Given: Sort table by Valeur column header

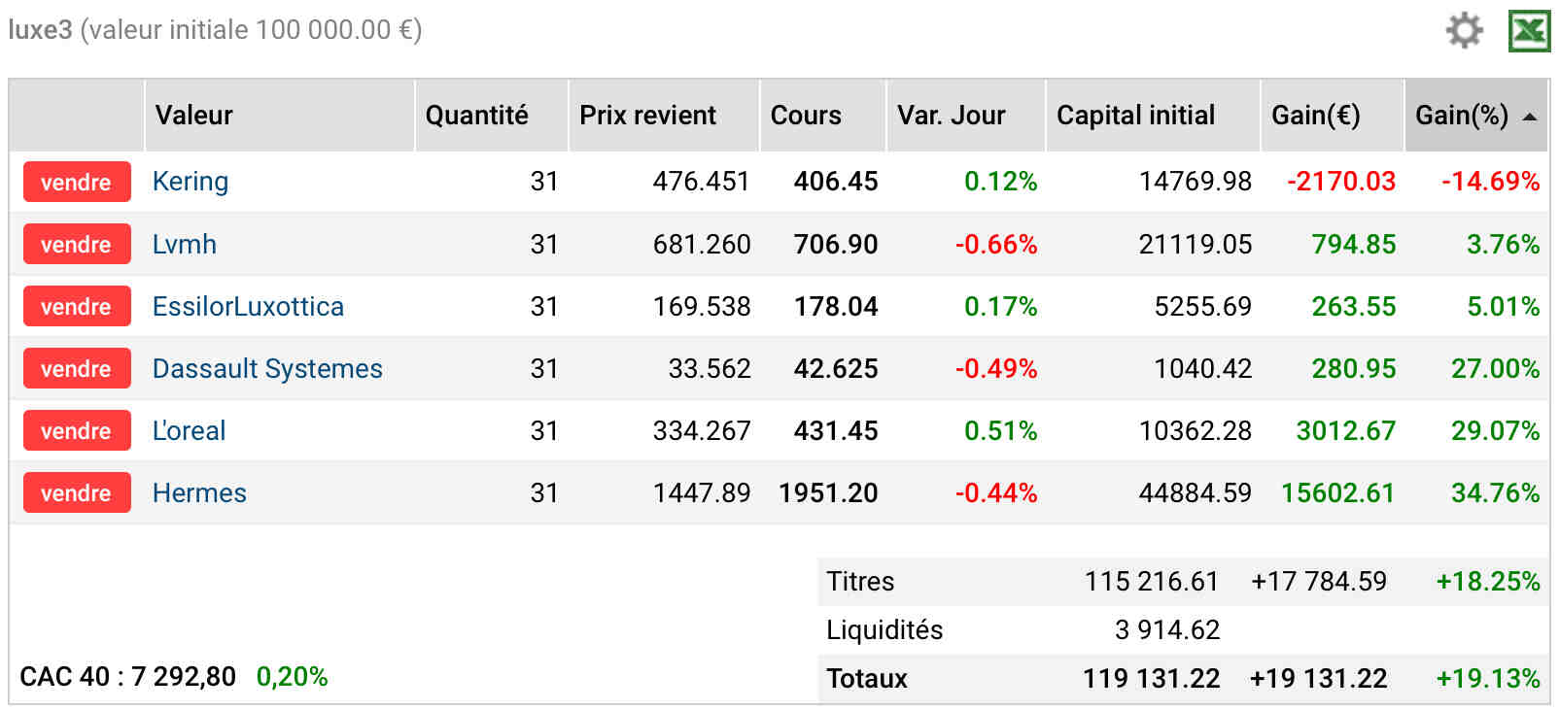Looking at the screenshot, I should click(280, 116).
